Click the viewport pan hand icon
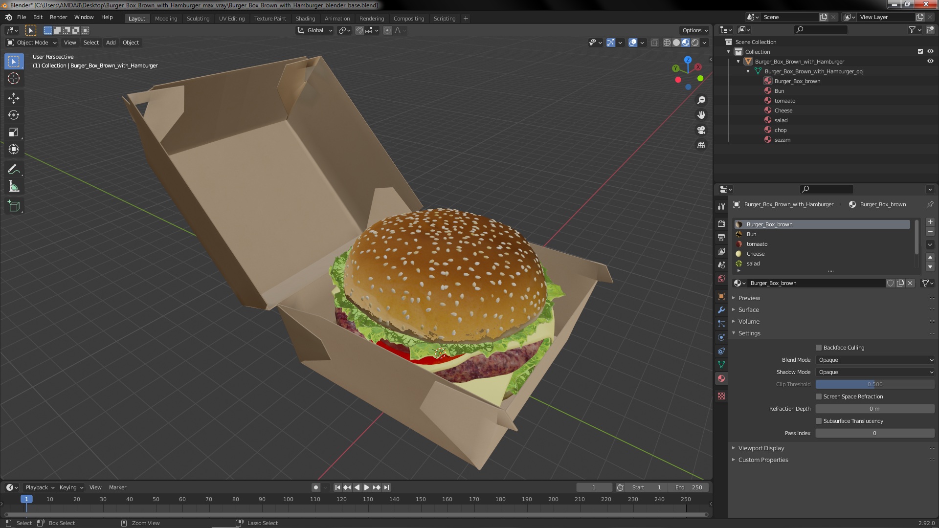This screenshot has width=939, height=528. 701,115
